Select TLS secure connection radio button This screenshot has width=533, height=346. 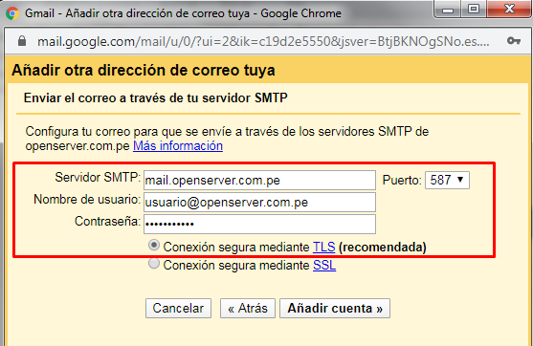click(x=154, y=245)
